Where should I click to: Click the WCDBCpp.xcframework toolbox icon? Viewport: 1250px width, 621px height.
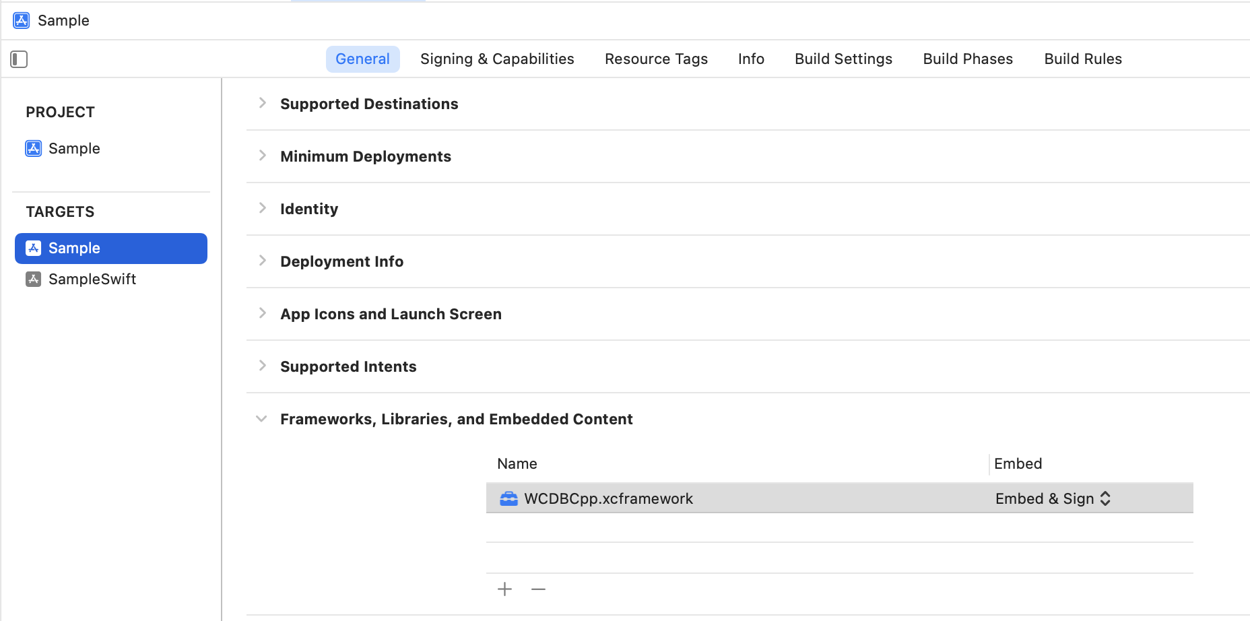(508, 498)
